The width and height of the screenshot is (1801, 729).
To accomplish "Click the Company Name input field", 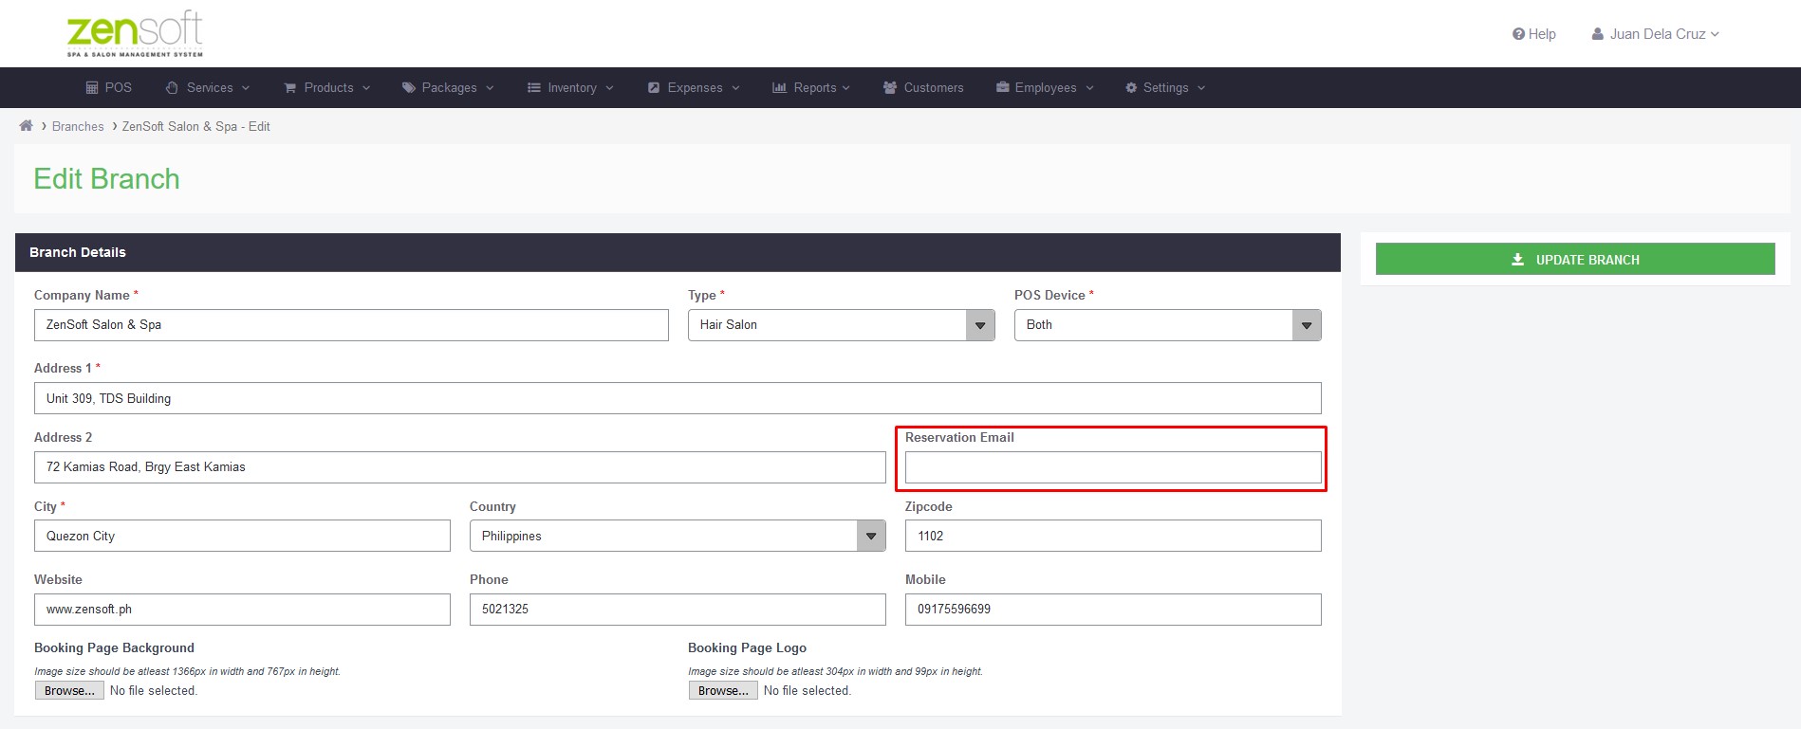I will tap(351, 325).
